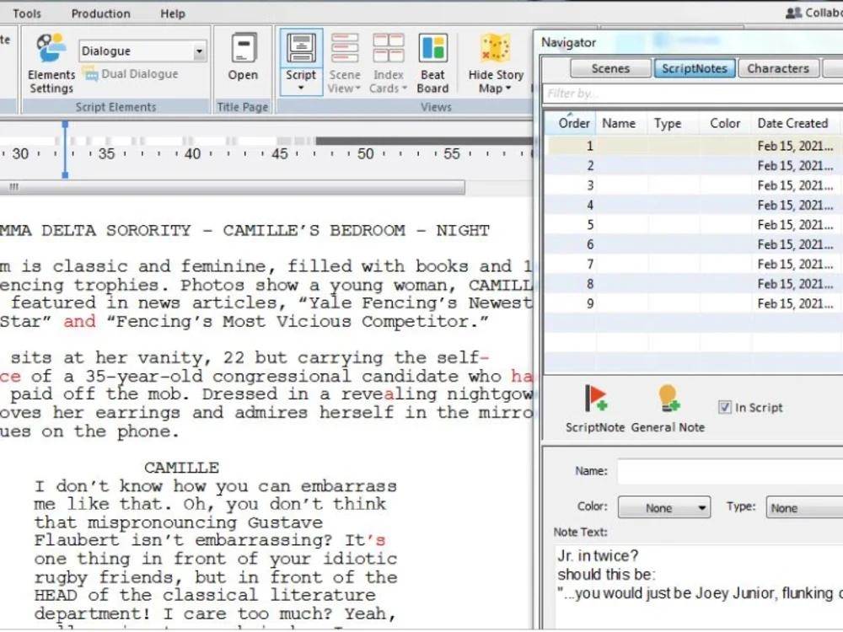
Task: Click the blue story map position marker
Action: tap(65, 149)
